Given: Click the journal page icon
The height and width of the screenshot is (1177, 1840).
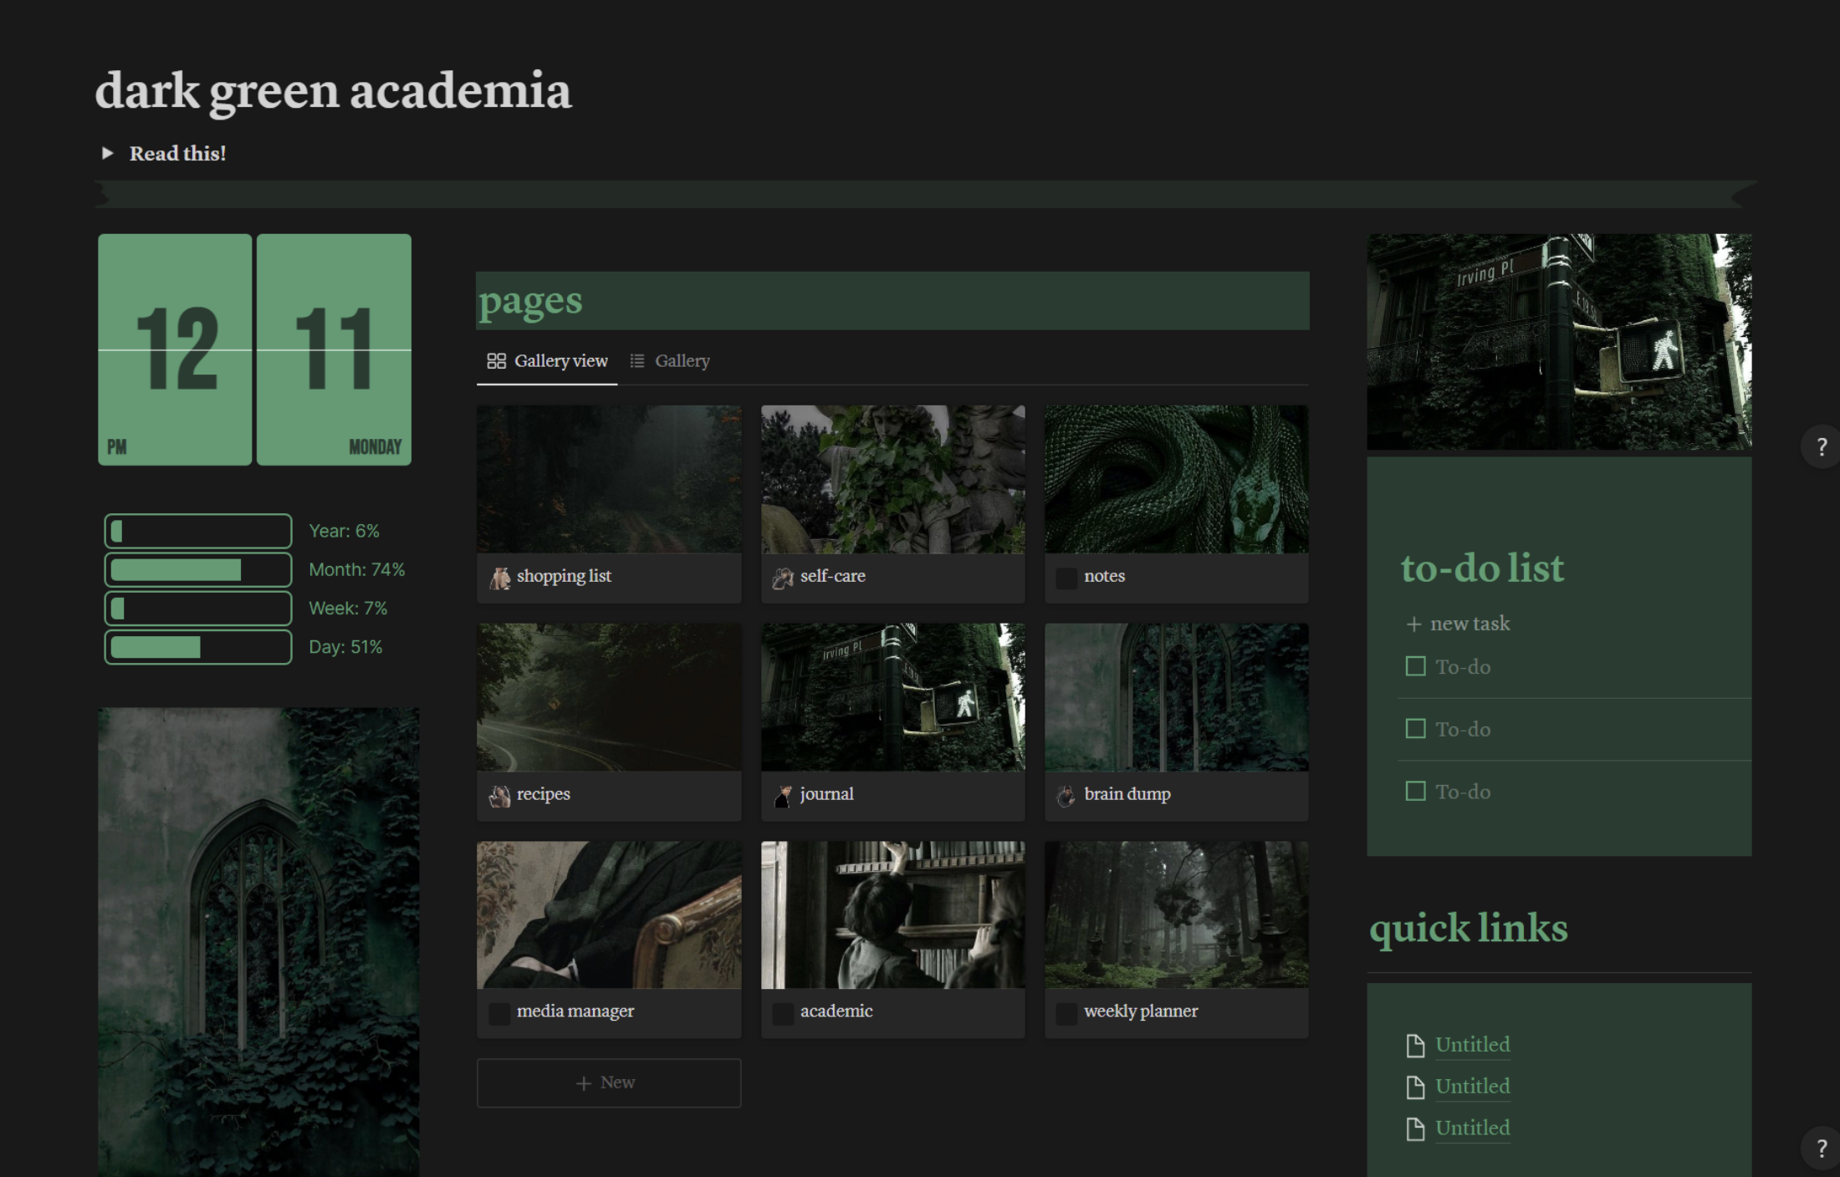Looking at the screenshot, I should pyautogui.click(x=784, y=794).
